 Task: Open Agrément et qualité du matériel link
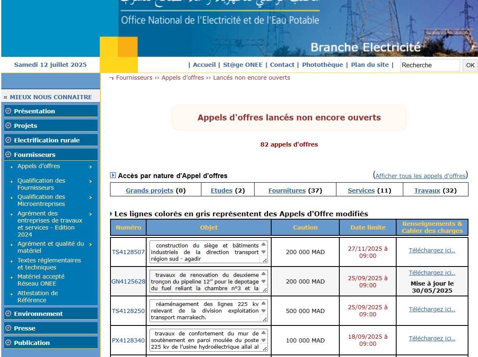[x=51, y=247]
